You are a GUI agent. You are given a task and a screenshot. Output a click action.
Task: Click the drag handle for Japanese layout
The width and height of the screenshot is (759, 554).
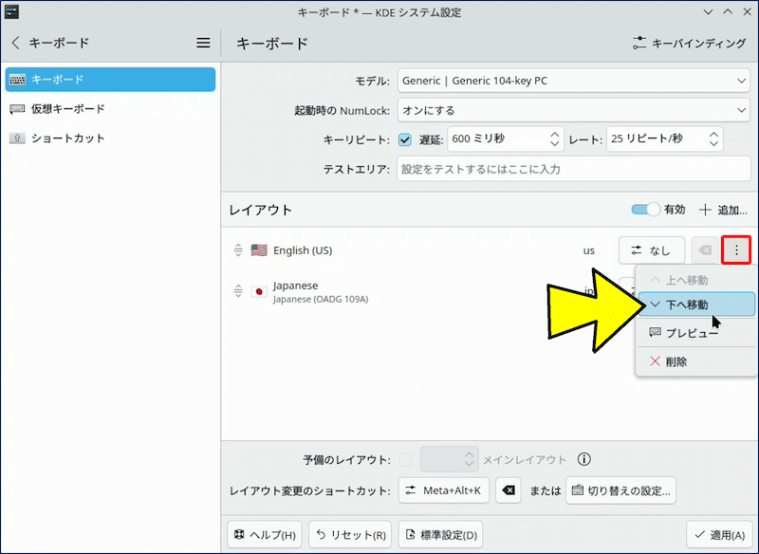click(238, 291)
